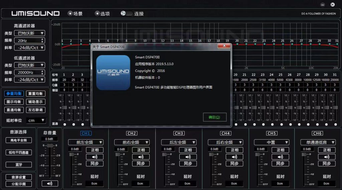The width and height of the screenshot is (342, 190).
Task: Select the CH4 channel tab
Action: (x=225, y=133)
